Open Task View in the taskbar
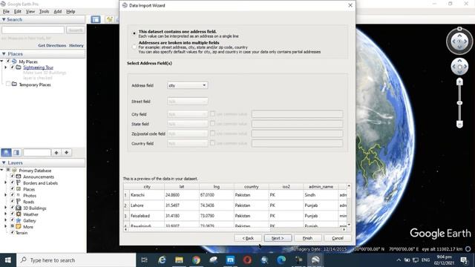The height and width of the screenshot is (267, 475). click(145, 260)
